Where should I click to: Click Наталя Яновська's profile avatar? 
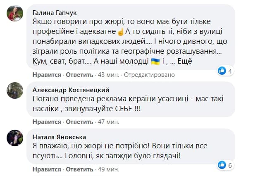tap(14, 137)
